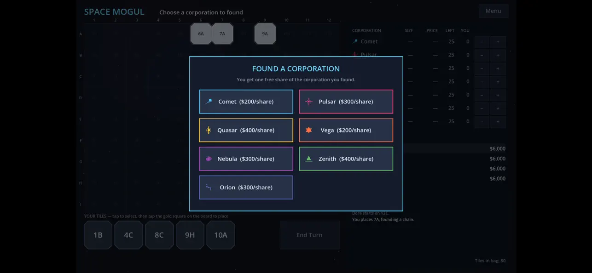Image resolution: width=592 pixels, height=273 pixels.
Task: Decrease Comet shares with minus button
Action: (x=482, y=42)
